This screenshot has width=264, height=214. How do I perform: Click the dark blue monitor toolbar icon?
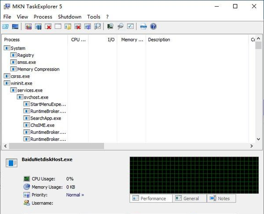click(x=15, y=26)
